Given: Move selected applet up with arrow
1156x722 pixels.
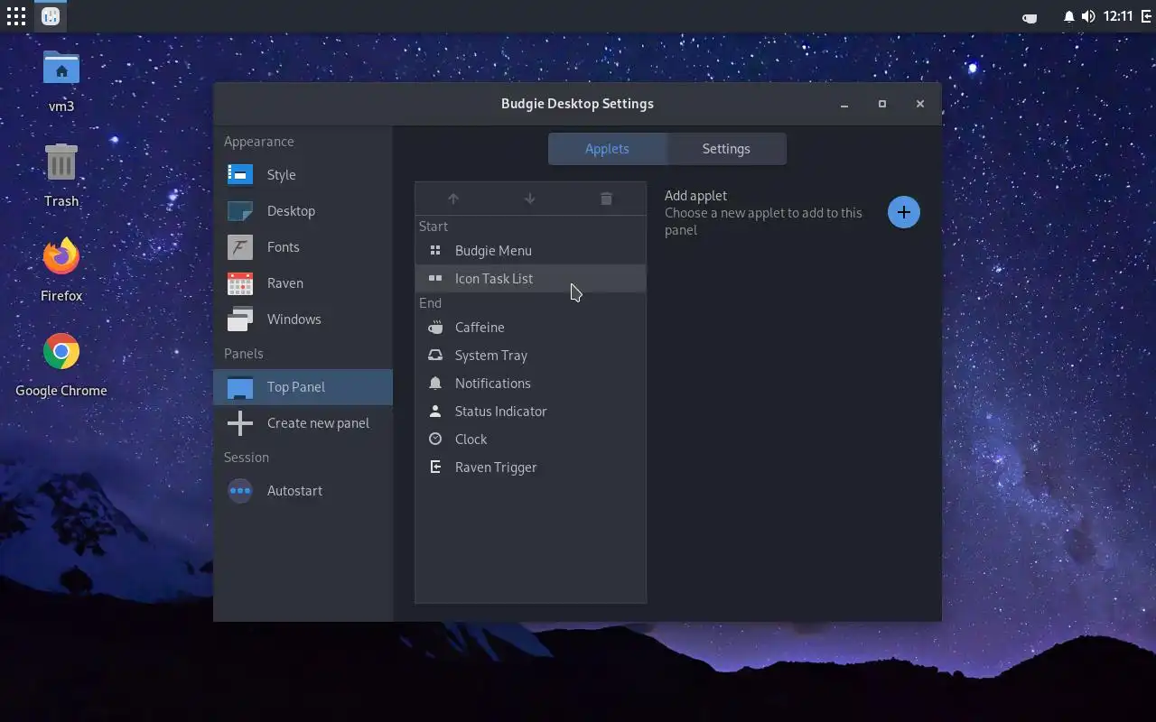Looking at the screenshot, I should [x=453, y=199].
